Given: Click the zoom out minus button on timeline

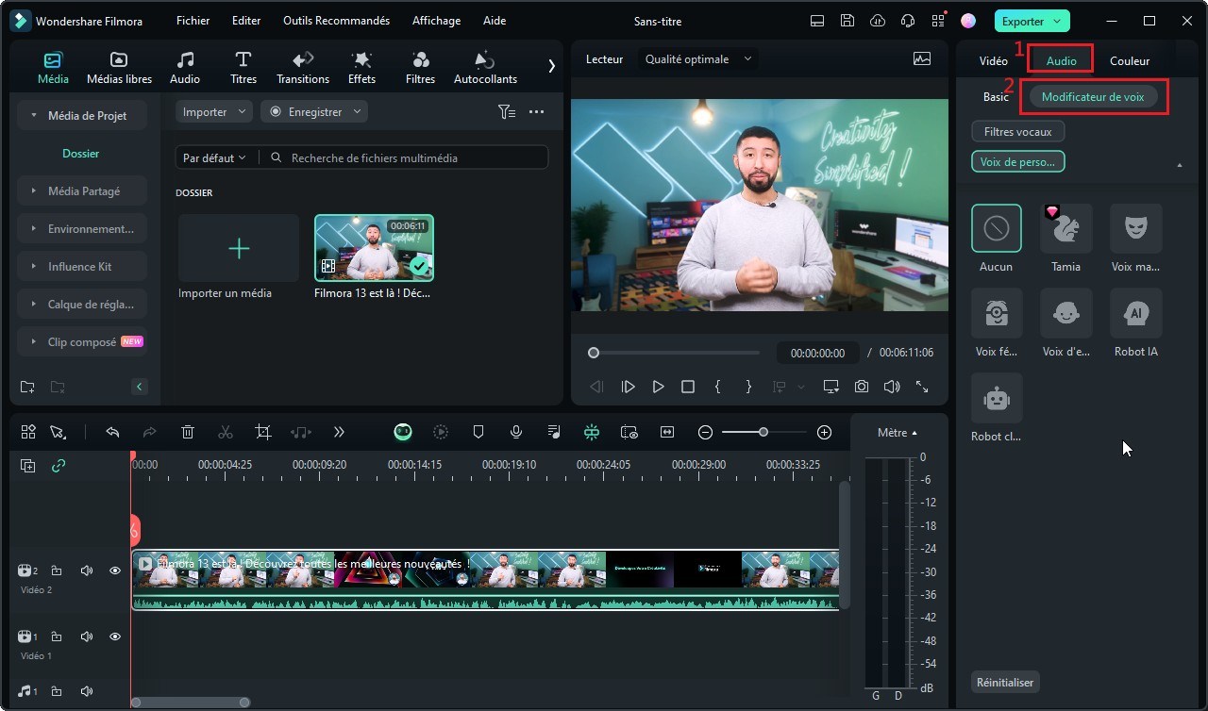Looking at the screenshot, I should point(705,432).
